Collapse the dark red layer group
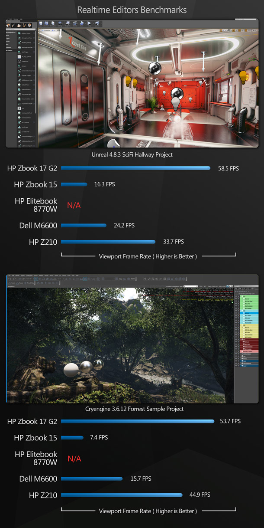Screen dimensions: 264x528 coord(240,340)
